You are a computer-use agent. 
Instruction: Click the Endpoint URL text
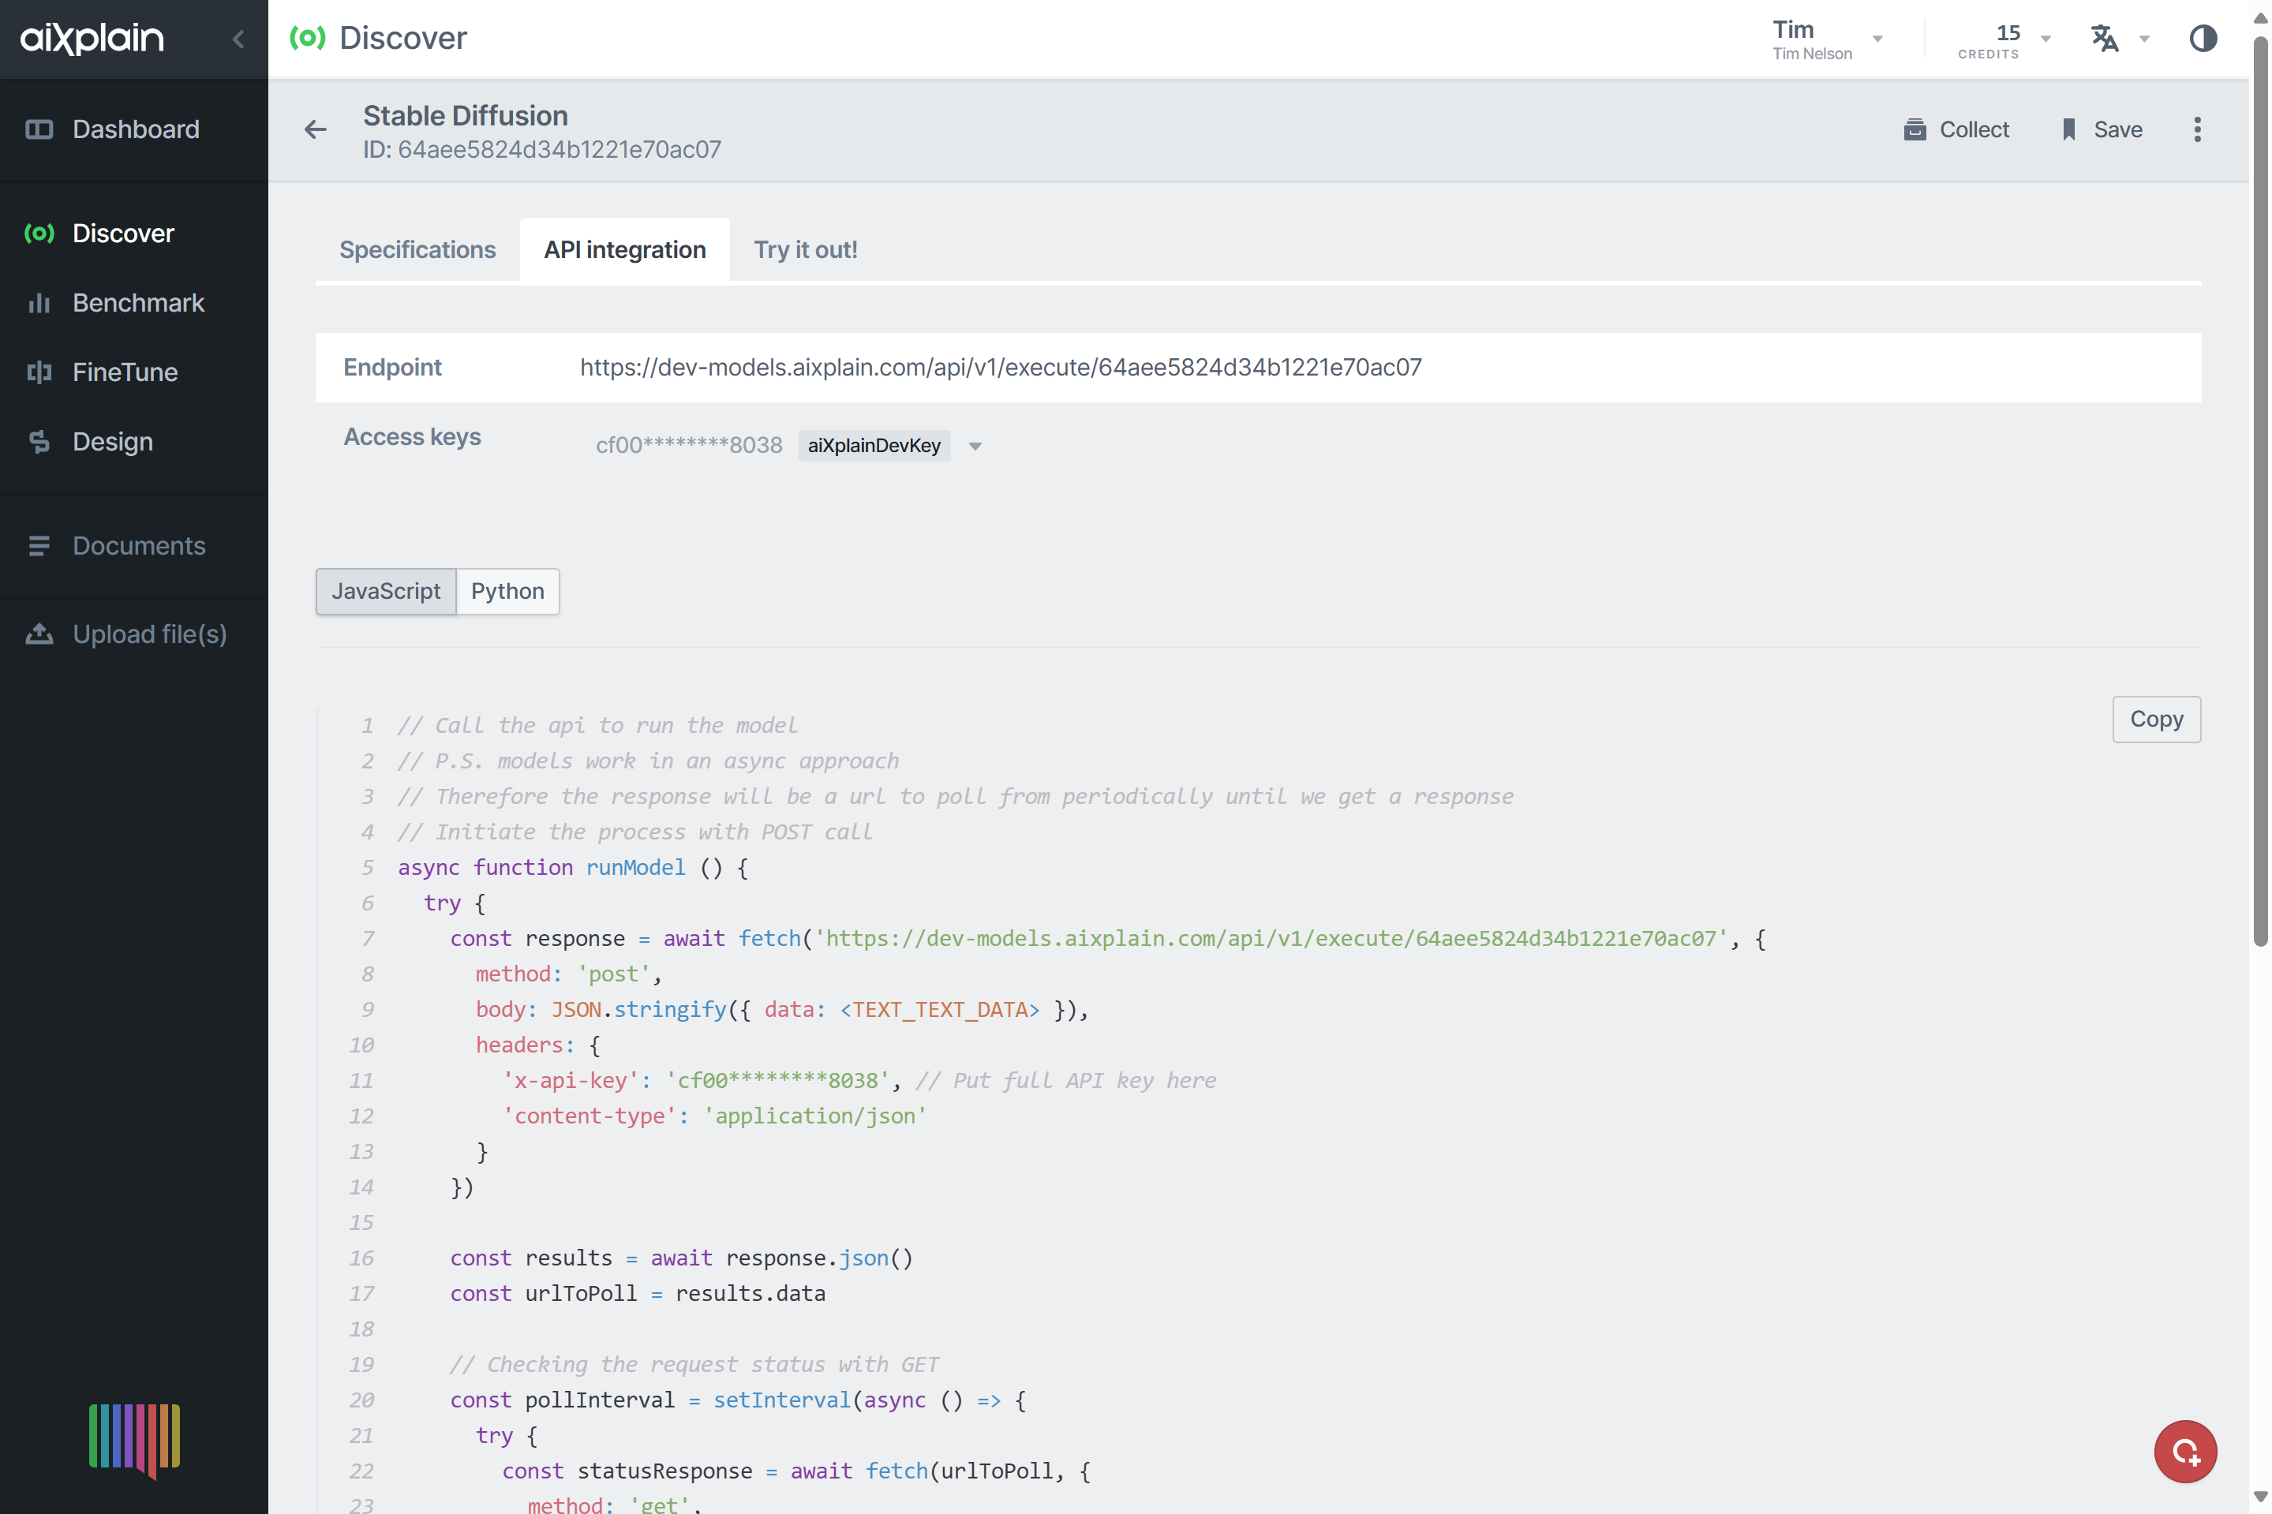1001,368
